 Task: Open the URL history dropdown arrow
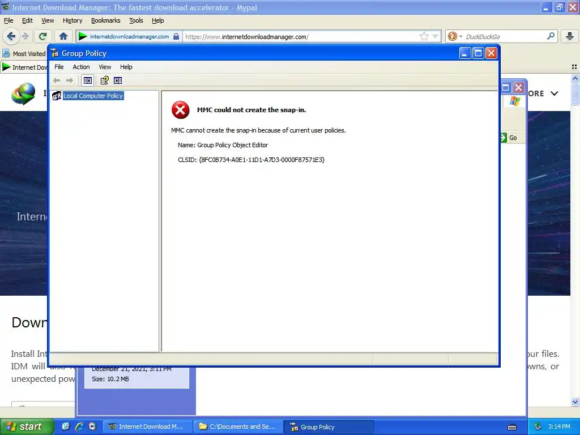pyautogui.click(x=436, y=37)
